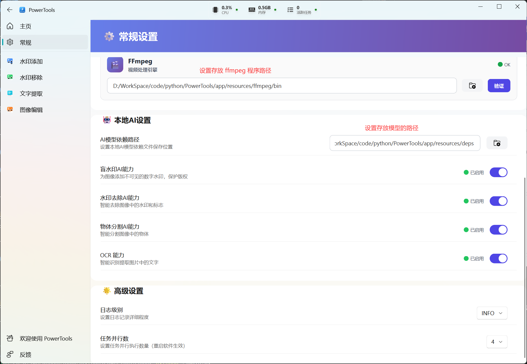Click the text extraction icon

[10, 93]
